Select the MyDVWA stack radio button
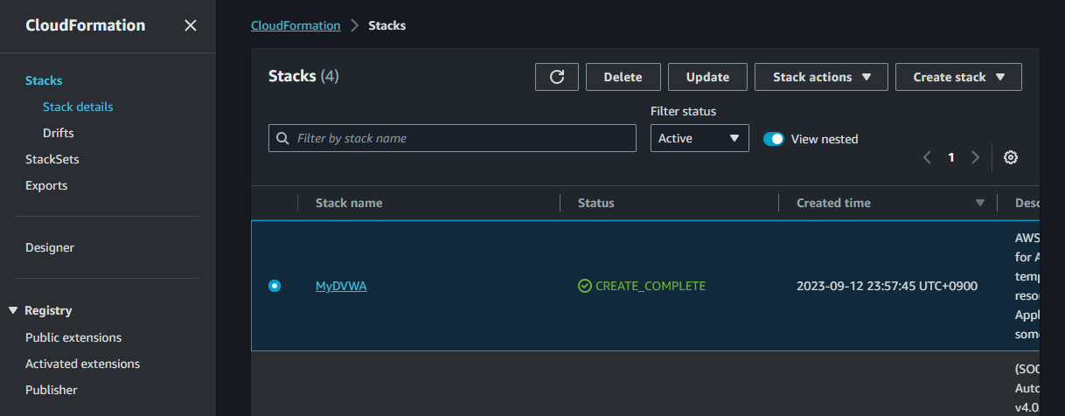Image resolution: width=1065 pixels, height=416 pixels. pyautogui.click(x=275, y=286)
